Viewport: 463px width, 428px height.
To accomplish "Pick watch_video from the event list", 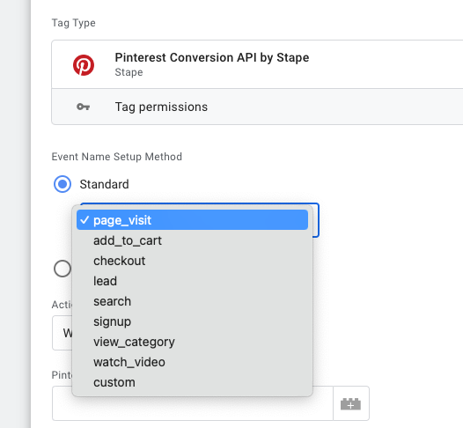I will [x=192, y=362].
